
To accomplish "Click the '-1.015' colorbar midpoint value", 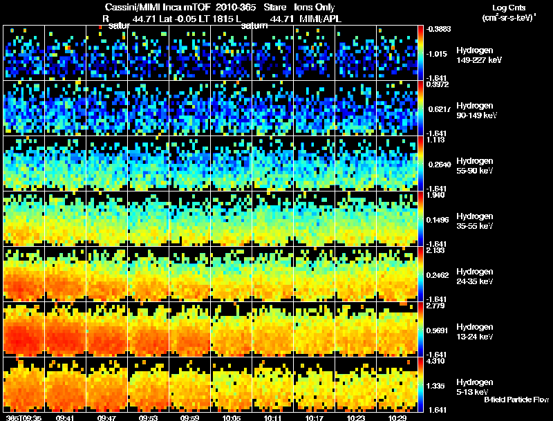I will tap(437, 54).
